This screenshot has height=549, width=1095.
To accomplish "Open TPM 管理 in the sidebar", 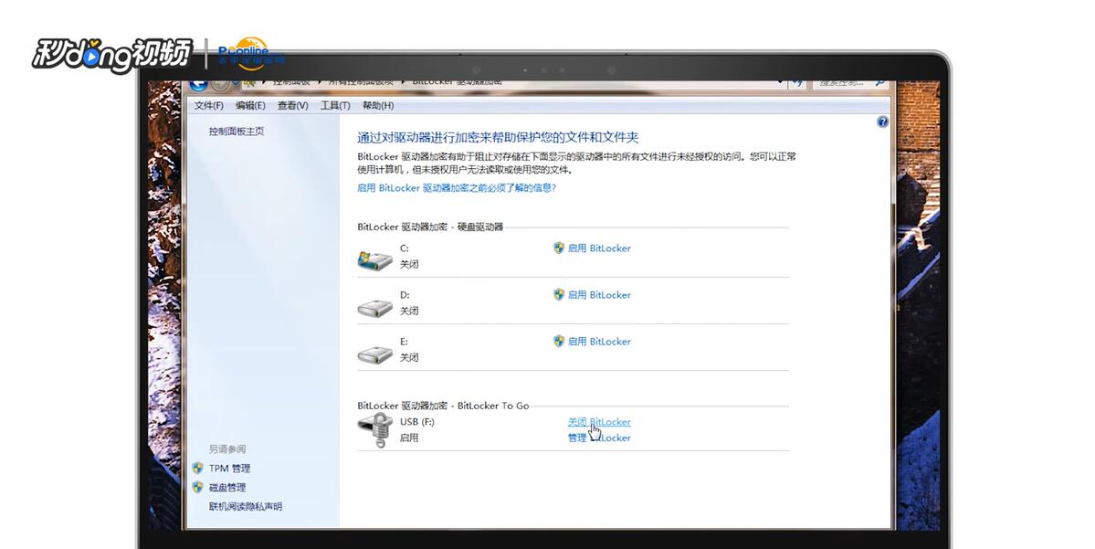I will pos(229,469).
